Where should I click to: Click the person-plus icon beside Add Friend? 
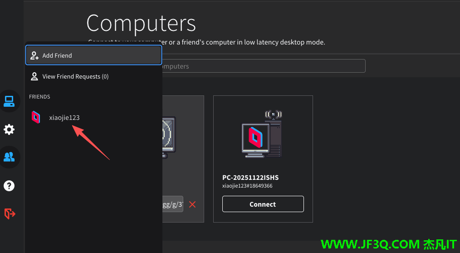(34, 55)
